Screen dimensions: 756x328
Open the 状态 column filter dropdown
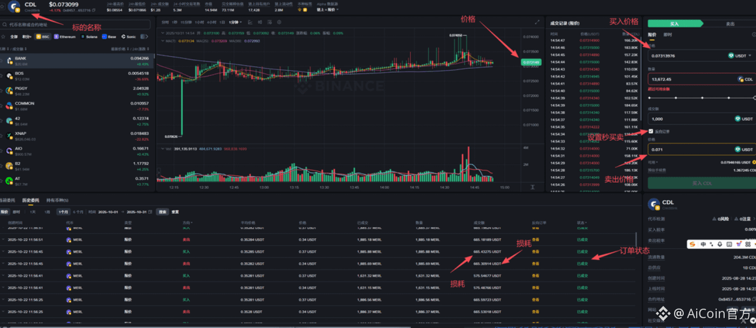point(582,222)
